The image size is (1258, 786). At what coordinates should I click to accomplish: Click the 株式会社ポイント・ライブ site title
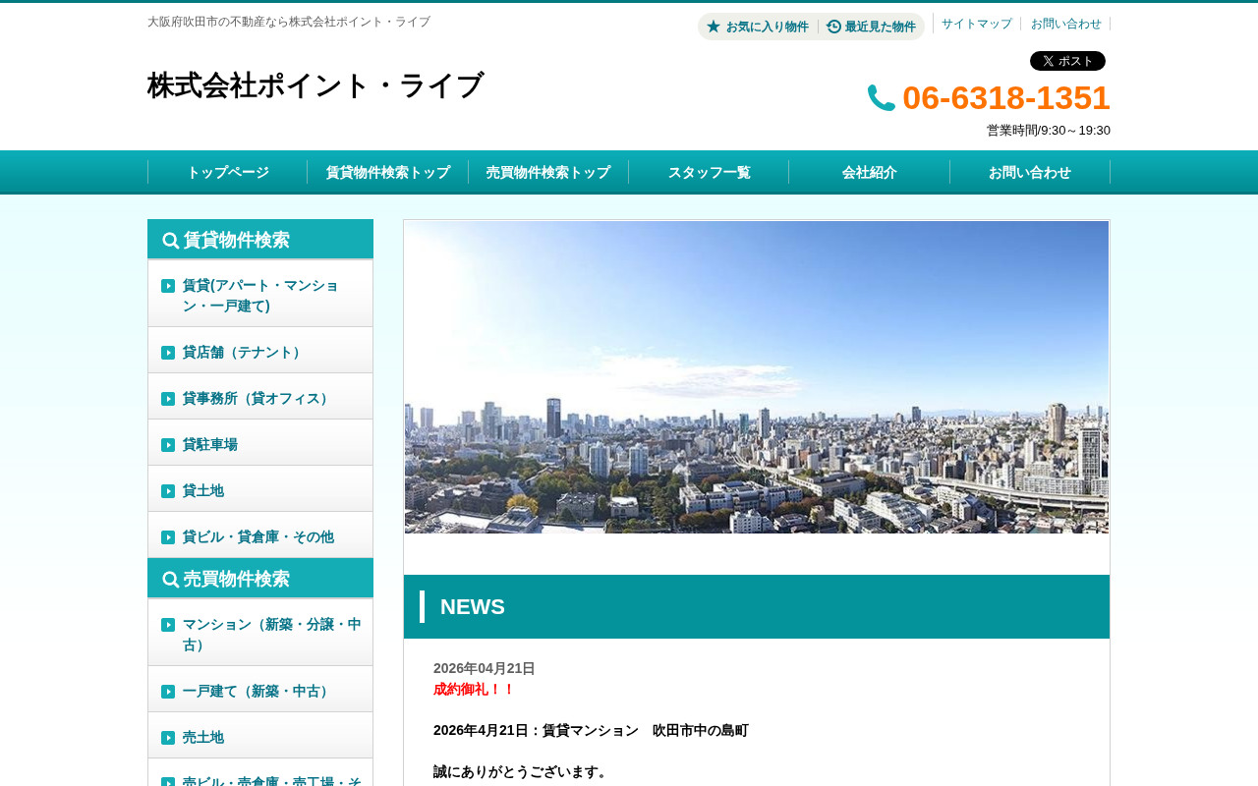click(315, 85)
